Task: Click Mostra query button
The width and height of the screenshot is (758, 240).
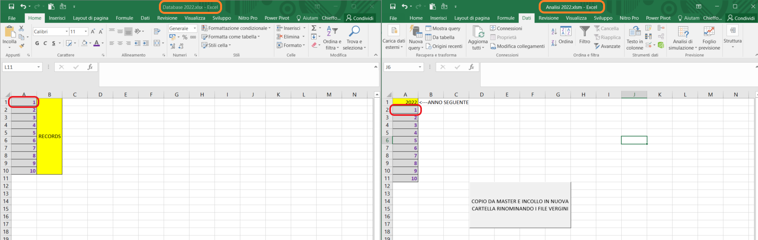Action: click(443, 28)
